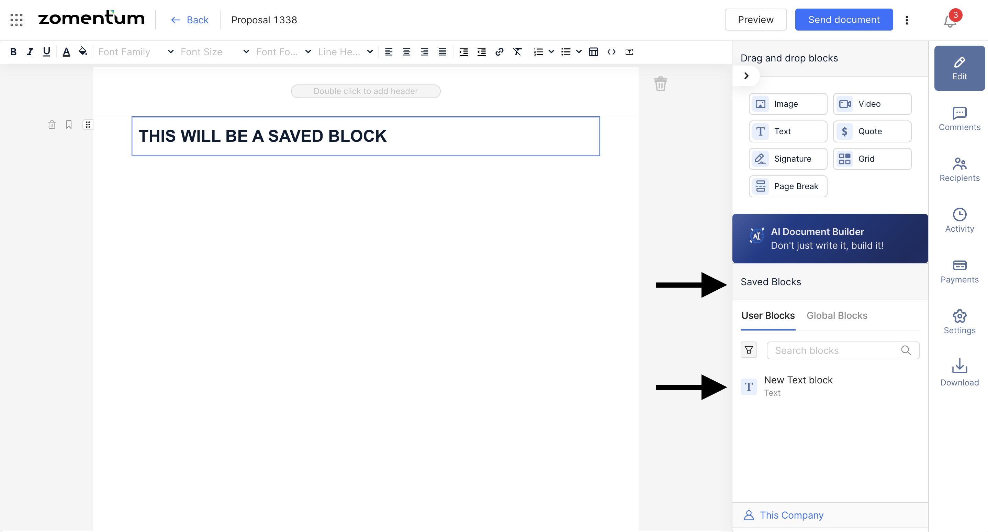This screenshot has width=988, height=532.
Task: Click the filter icon next to Search blocks
Action: (x=748, y=350)
